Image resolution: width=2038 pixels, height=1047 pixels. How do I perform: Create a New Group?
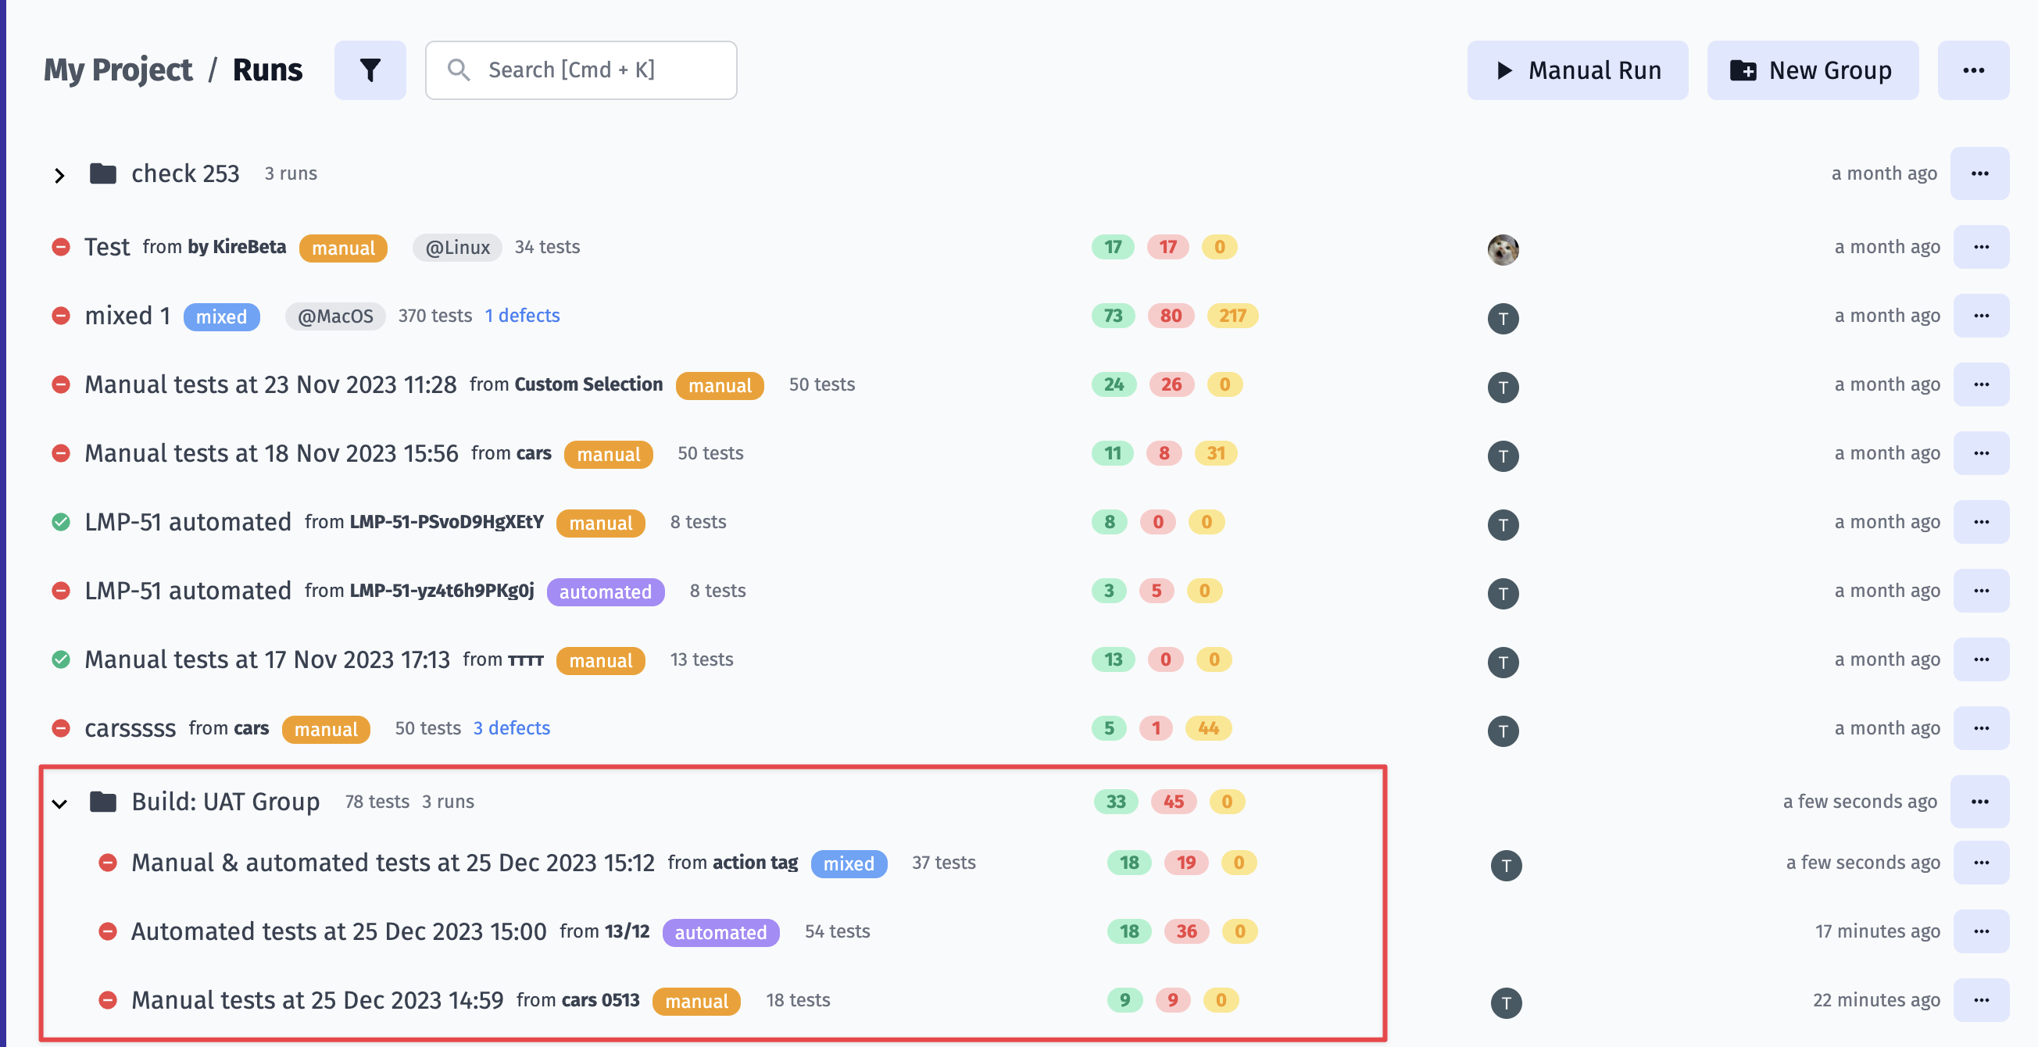1812,70
